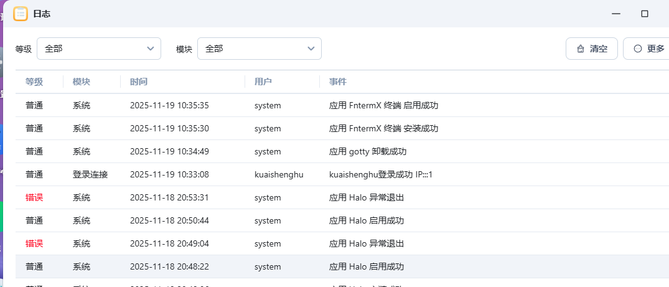Click the 等级 column header
Screen dimensions: 669x287
pyautogui.click(x=34, y=82)
